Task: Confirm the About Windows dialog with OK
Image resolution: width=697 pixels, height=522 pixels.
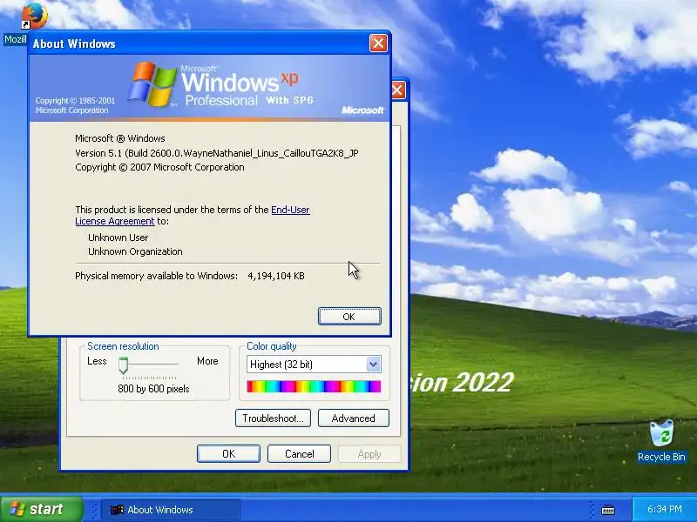Action: (x=349, y=317)
